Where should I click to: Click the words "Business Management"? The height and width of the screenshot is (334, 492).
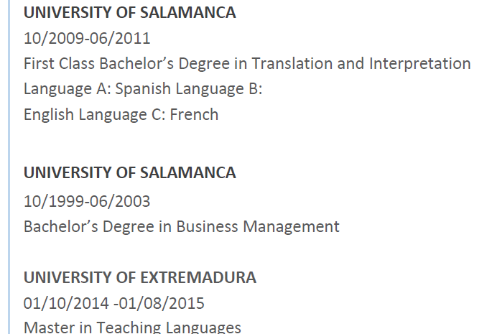tap(258, 227)
